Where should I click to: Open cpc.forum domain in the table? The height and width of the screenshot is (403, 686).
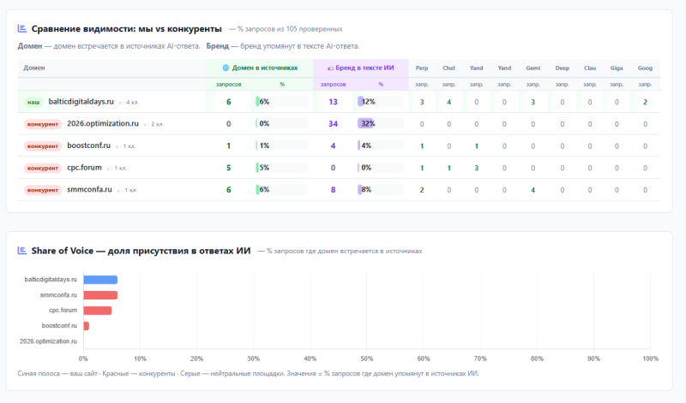[x=84, y=167]
